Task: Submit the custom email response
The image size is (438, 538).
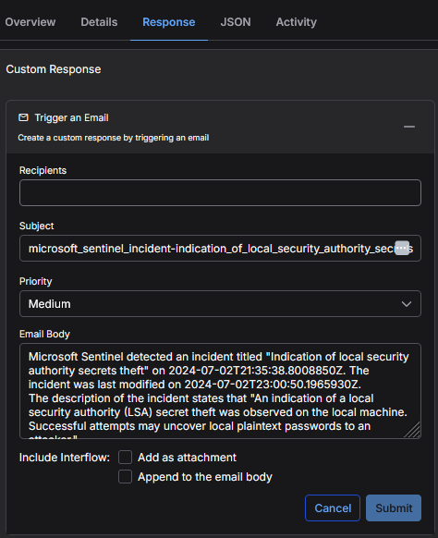Action: click(x=394, y=507)
